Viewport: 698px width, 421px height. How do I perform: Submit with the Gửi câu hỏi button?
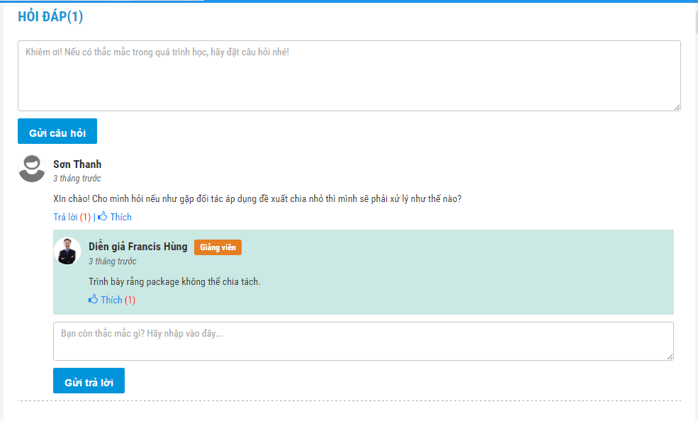(x=57, y=131)
